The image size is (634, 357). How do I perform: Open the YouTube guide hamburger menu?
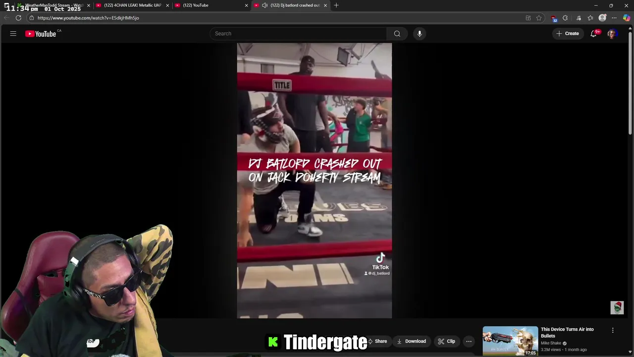point(13,34)
